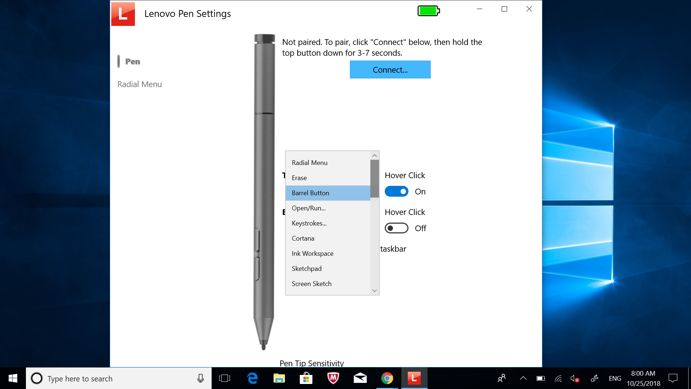Image resolution: width=691 pixels, height=389 pixels.
Task: Open File Explorer from taskbar
Action: point(279,378)
